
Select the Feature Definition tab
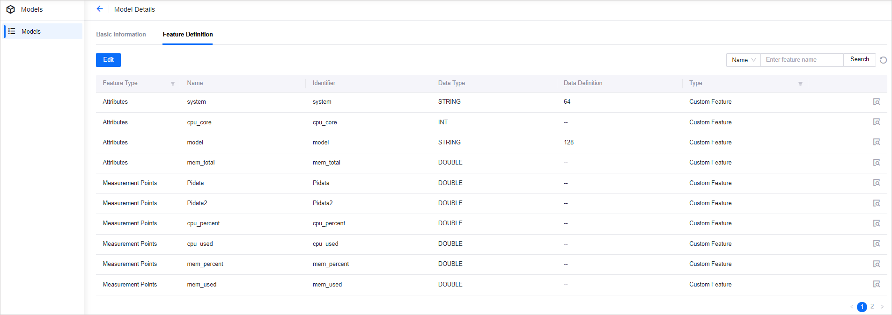(187, 35)
